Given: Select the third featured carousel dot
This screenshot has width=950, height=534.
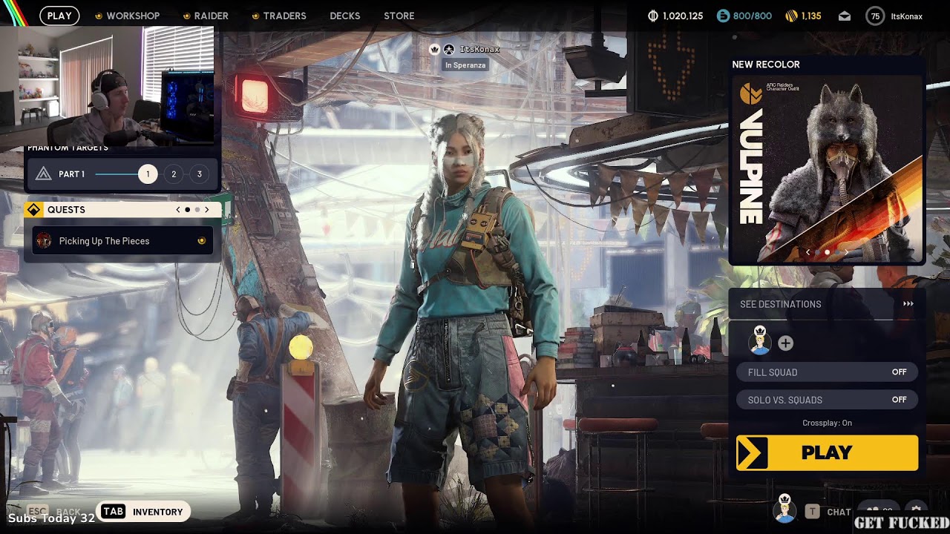Looking at the screenshot, I should 836,252.
